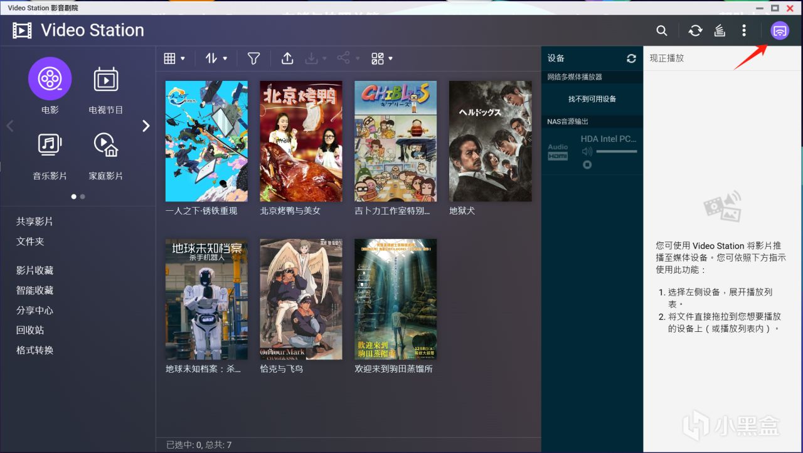Stop playback on the HDA Intel device
The image size is (803, 453).
click(587, 164)
